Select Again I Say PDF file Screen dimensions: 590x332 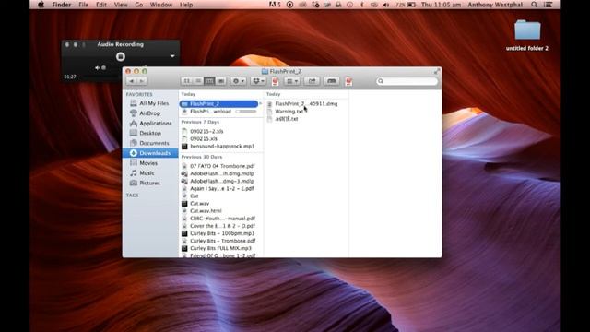pyautogui.click(x=221, y=188)
